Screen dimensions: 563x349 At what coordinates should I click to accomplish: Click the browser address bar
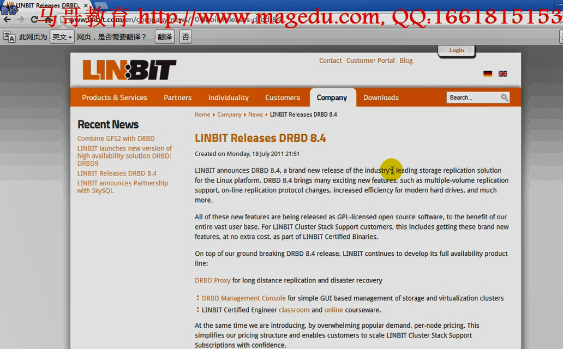(x=309, y=20)
